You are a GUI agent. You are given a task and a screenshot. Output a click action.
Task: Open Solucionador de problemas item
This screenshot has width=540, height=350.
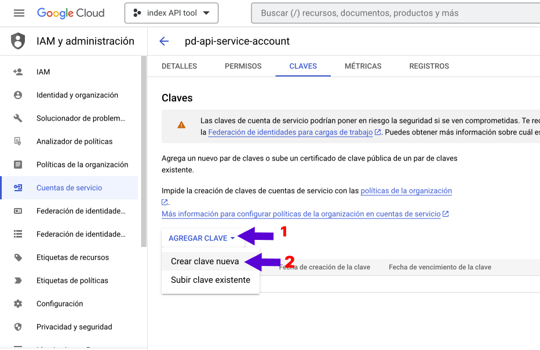pos(69,118)
